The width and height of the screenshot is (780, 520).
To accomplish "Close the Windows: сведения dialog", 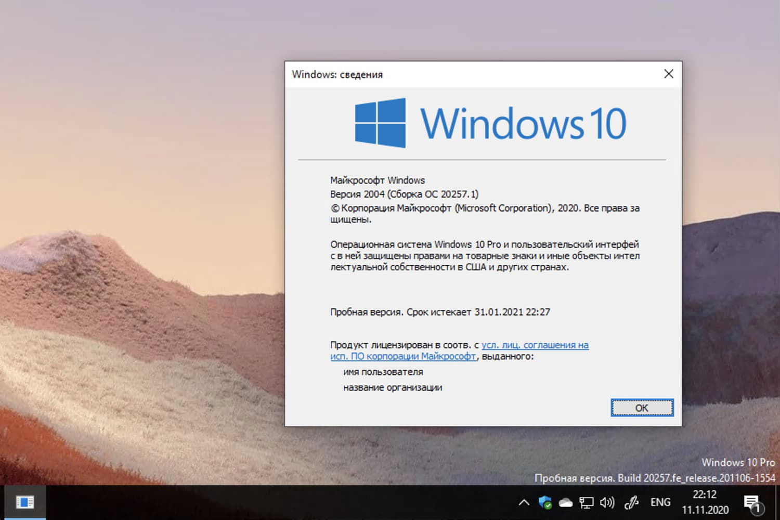I will click(x=668, y=74).
